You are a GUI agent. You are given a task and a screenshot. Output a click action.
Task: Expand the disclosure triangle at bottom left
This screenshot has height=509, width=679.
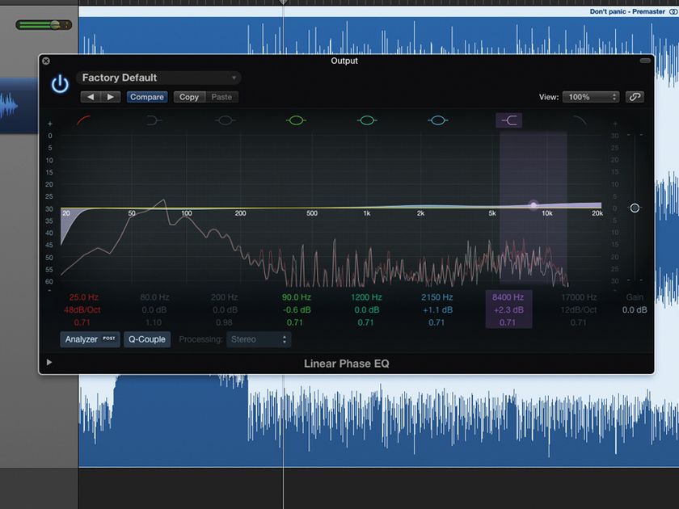pyautogui.click(x=49, y=363)
